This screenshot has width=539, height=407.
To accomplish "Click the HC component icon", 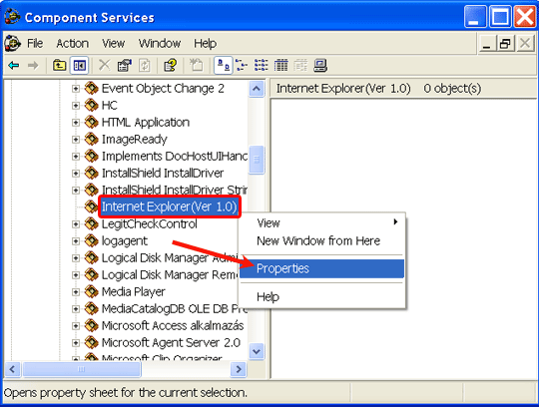I will (92, 105).
